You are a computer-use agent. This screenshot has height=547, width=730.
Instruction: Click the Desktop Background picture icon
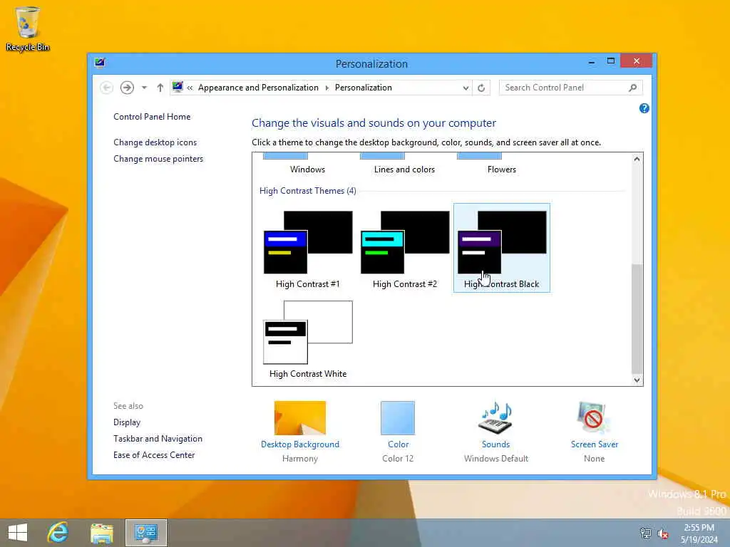click(x=300, y=417)
